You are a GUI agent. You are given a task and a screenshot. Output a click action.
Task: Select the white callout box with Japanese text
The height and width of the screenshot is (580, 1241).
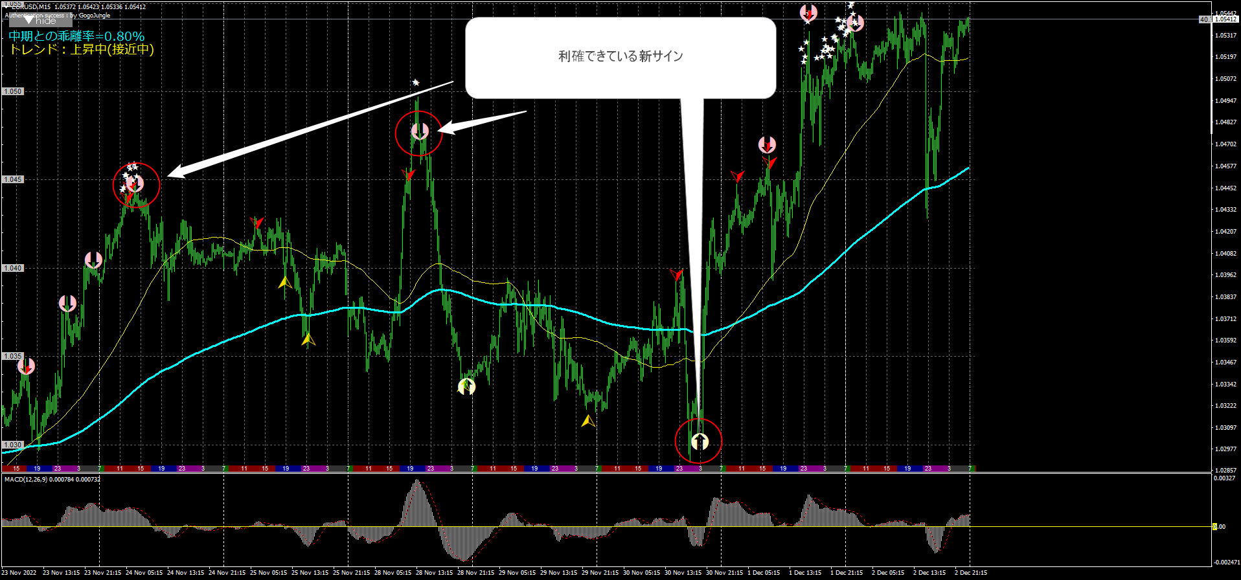pos(620,57)
